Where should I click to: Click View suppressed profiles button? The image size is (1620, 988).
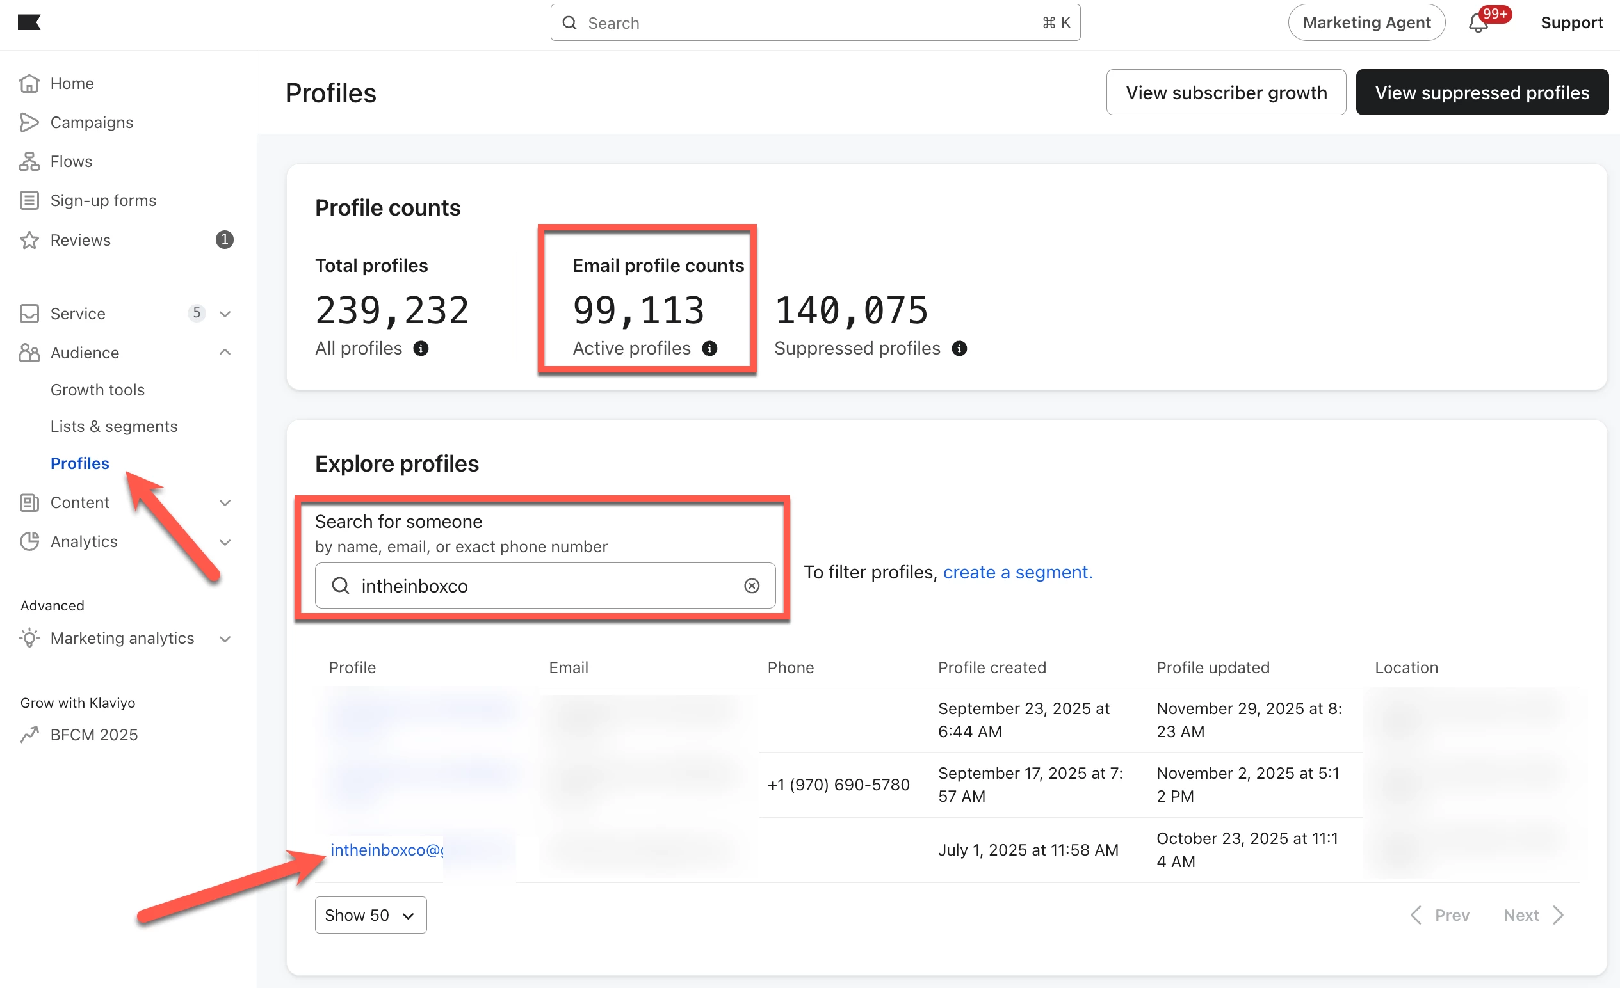click(1481, 93)
